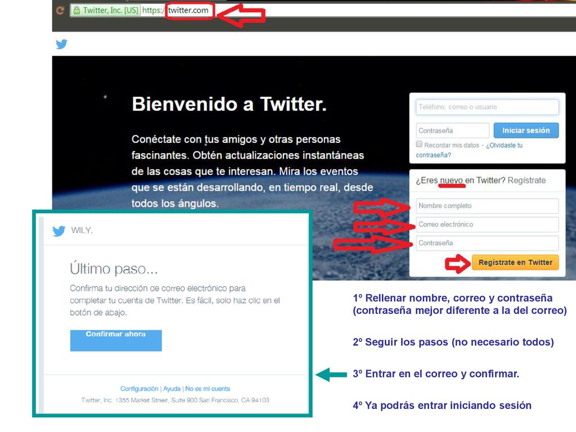Screen dimensions: 576x432
Task: Click twitter.com in the address bar
Action: pos(188,10)
